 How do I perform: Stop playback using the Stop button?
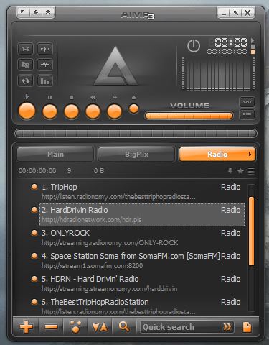pos(71,111)
